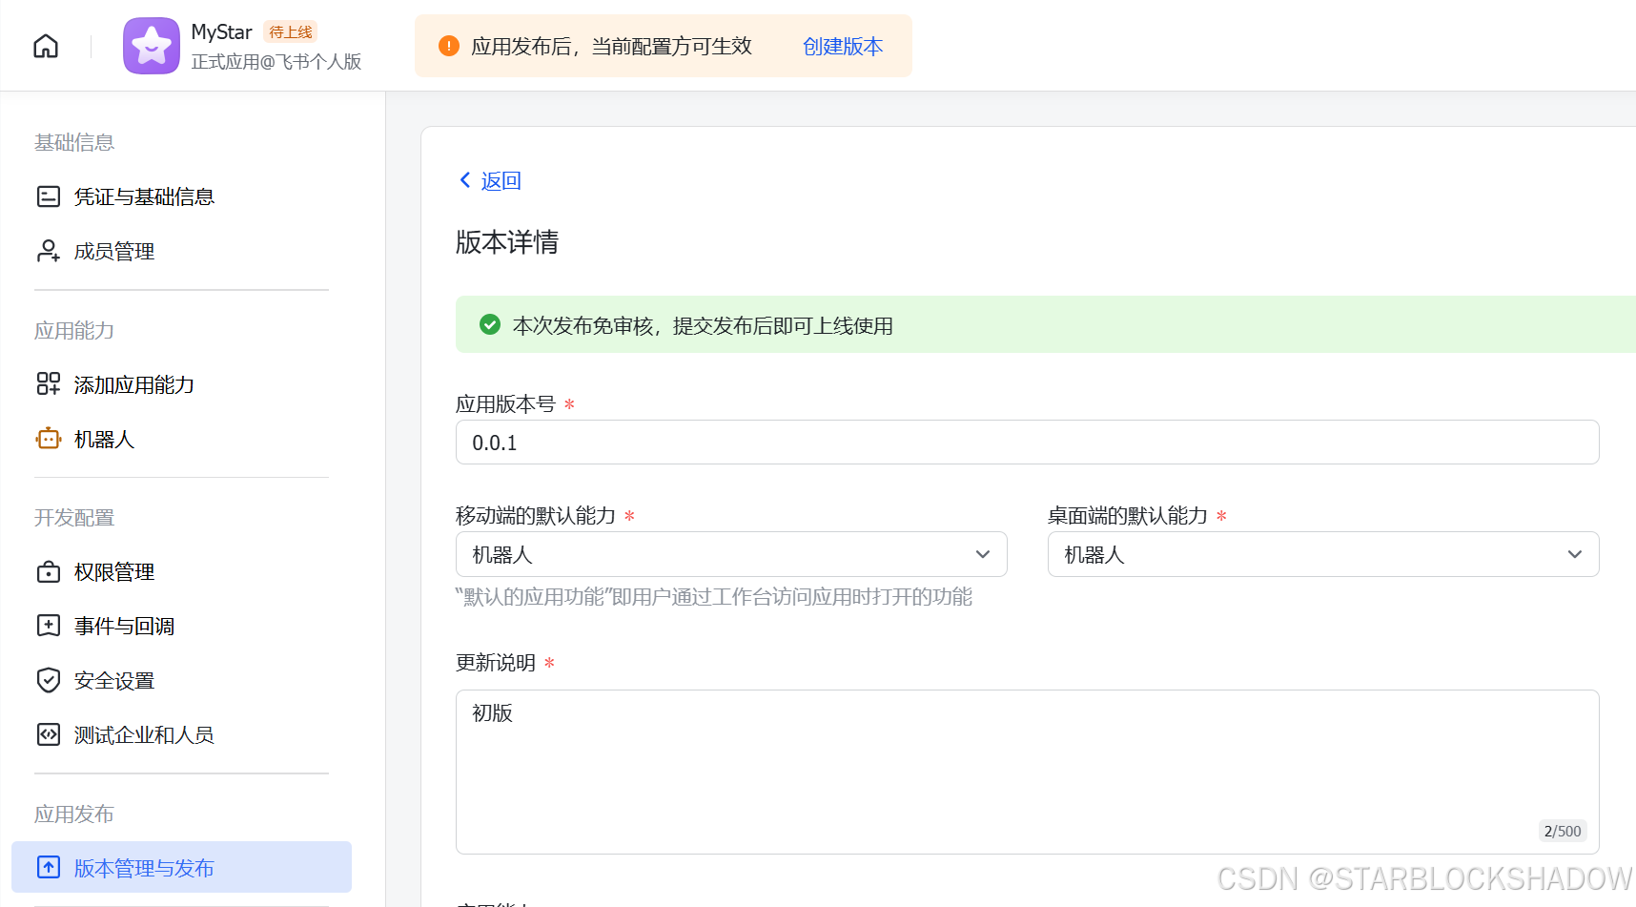Click the 添加应用能力 grid icon

point(48,383)
